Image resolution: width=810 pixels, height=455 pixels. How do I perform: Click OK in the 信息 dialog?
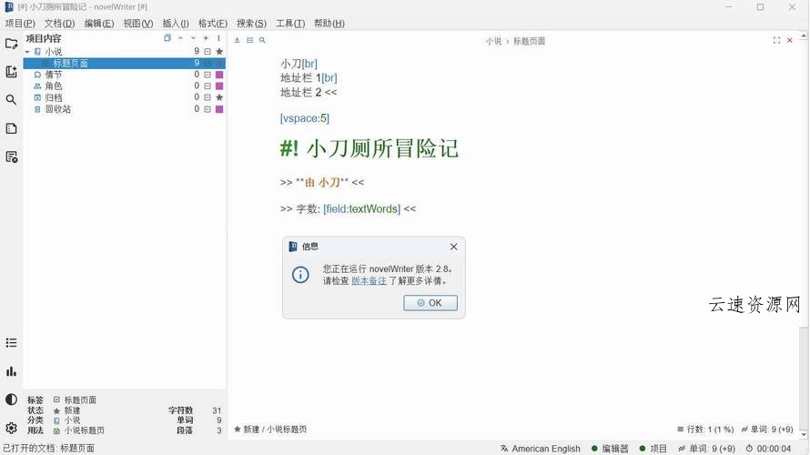pyautogui.click(x=430, y=303)
